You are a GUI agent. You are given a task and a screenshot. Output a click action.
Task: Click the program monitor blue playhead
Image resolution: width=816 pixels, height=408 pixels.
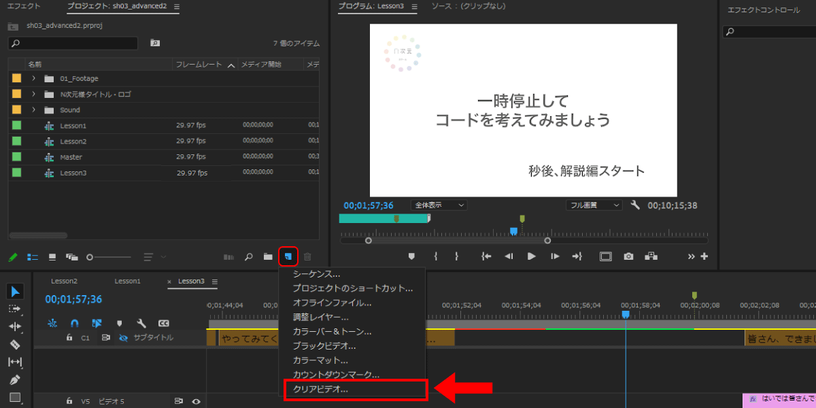pyautogui.click(x=513, y=232)
